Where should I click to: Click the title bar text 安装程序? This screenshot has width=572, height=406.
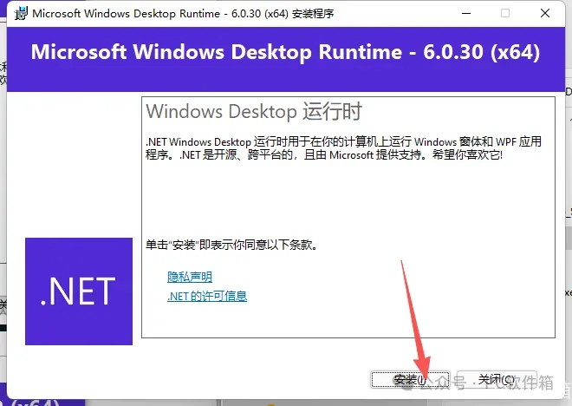click(x=313, y=14)
